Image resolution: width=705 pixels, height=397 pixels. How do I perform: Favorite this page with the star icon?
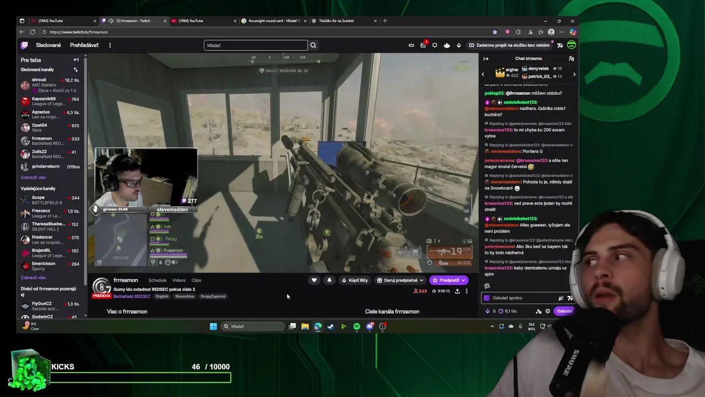tap(495, 32)
